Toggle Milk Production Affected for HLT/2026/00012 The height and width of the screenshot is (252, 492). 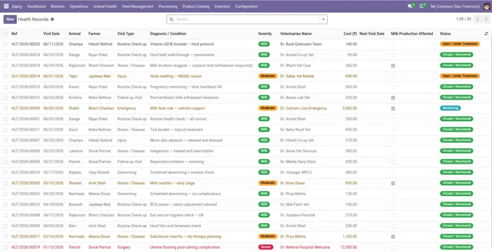pyautogui.click(x=393, y=98)
